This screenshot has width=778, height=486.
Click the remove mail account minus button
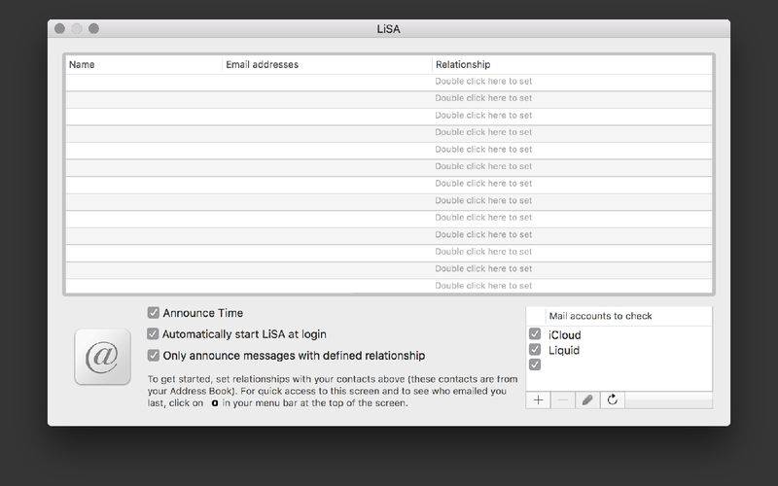point(563,400)
